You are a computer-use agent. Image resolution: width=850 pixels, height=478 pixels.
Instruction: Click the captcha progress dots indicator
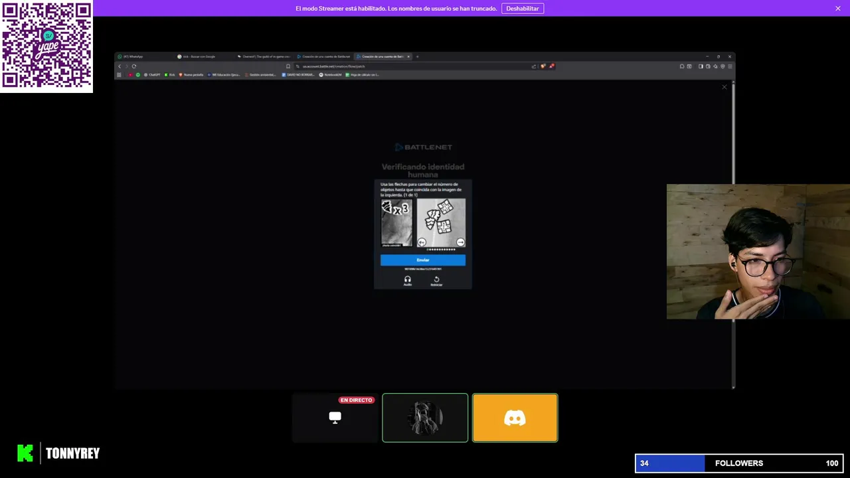[x=442, y=250]
